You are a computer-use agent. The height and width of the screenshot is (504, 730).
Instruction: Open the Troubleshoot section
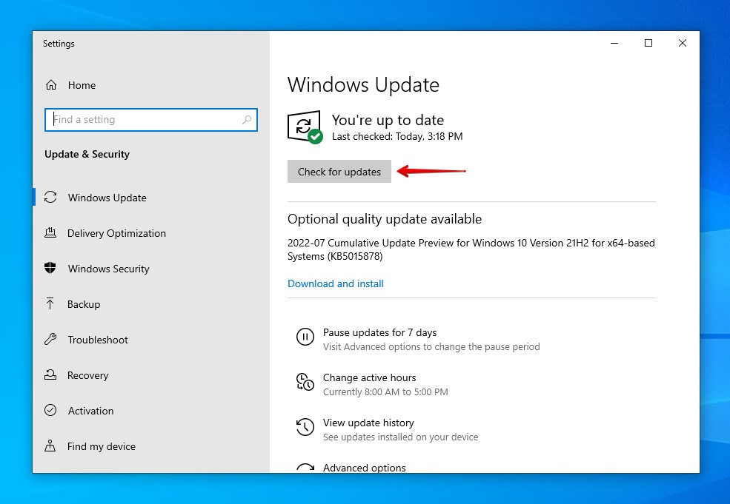(97, 340)
